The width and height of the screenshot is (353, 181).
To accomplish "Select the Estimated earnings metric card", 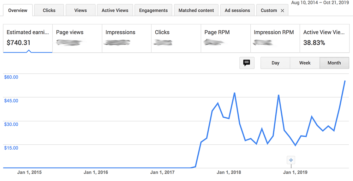I will [28, 38].
